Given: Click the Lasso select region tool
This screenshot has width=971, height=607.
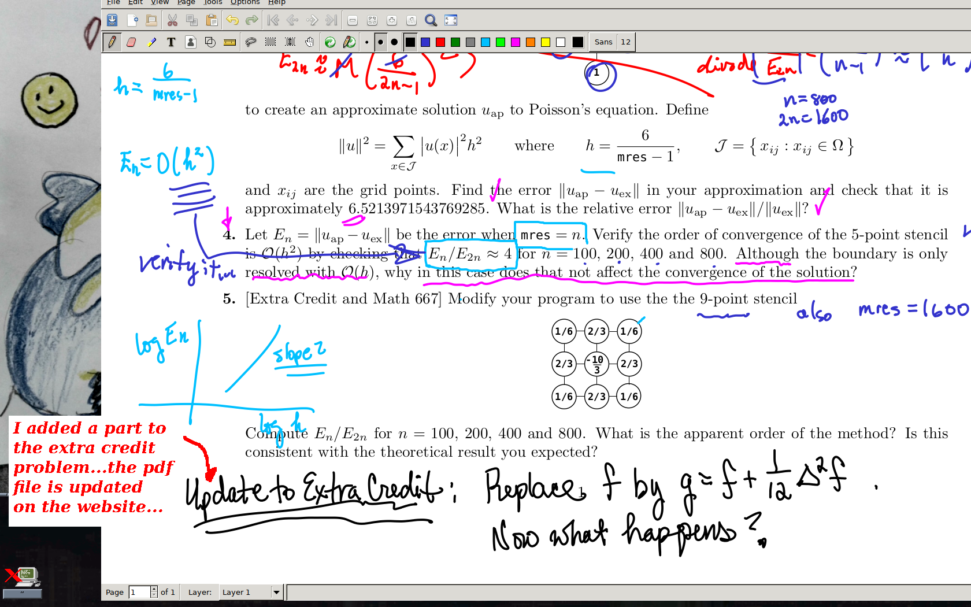Looking at the screenshot, I should (250, 42).
